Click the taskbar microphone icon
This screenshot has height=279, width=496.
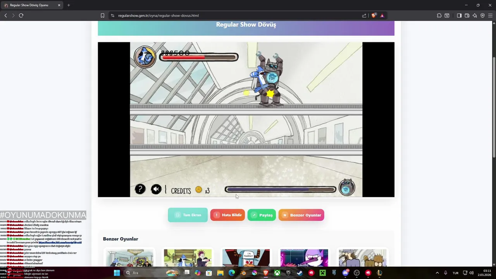446,273
